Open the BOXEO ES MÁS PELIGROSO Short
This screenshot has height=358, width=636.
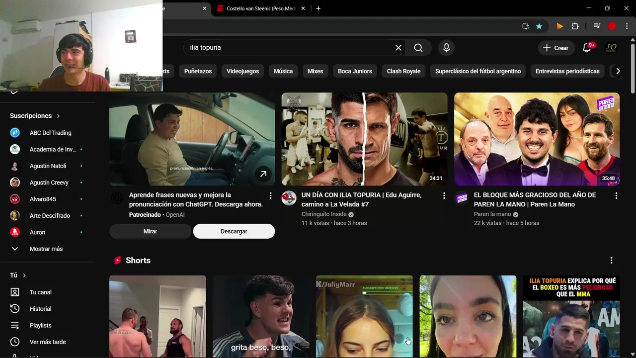[571, 317]
